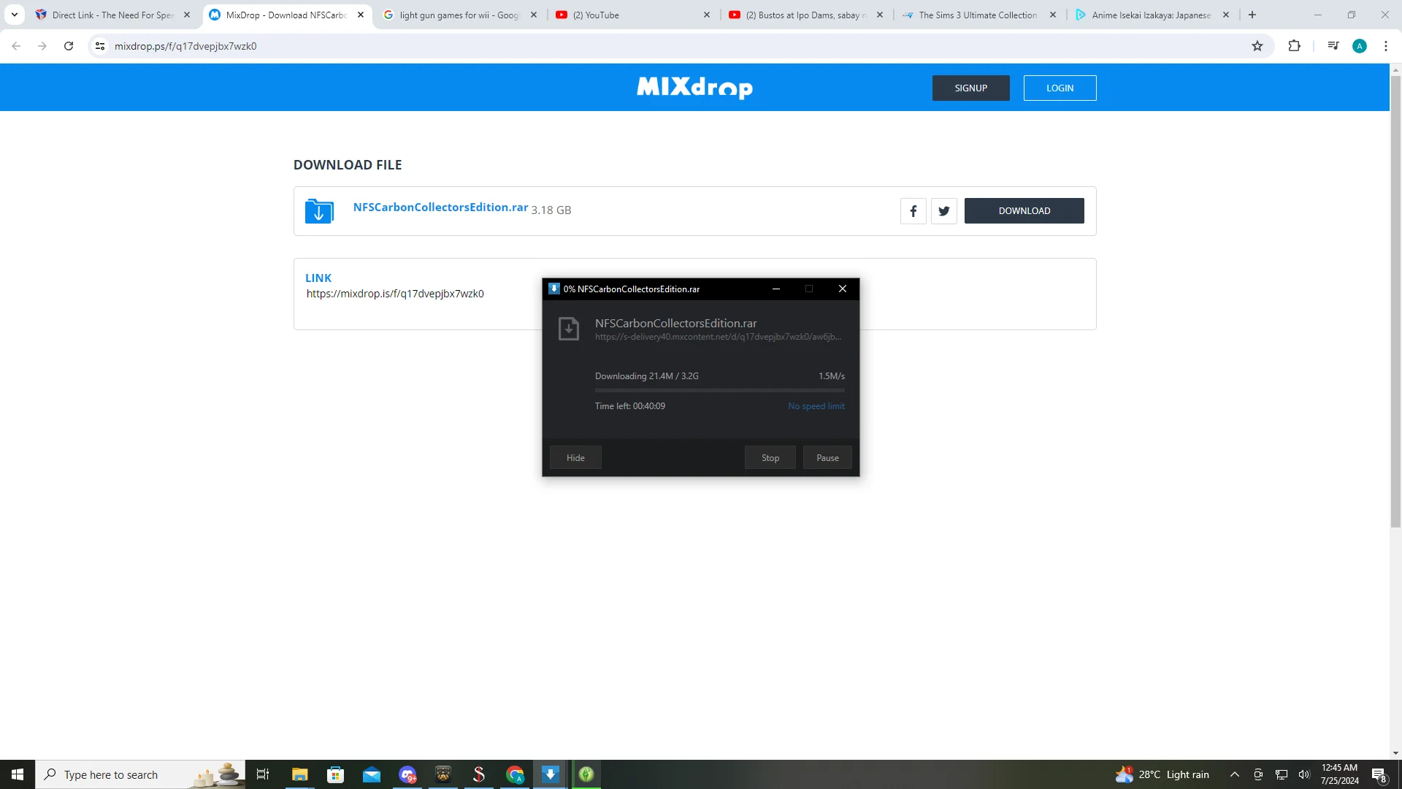Viewport: 1402px width, 789px height.
Task: Share the file on Facebook
Action: 913,211
